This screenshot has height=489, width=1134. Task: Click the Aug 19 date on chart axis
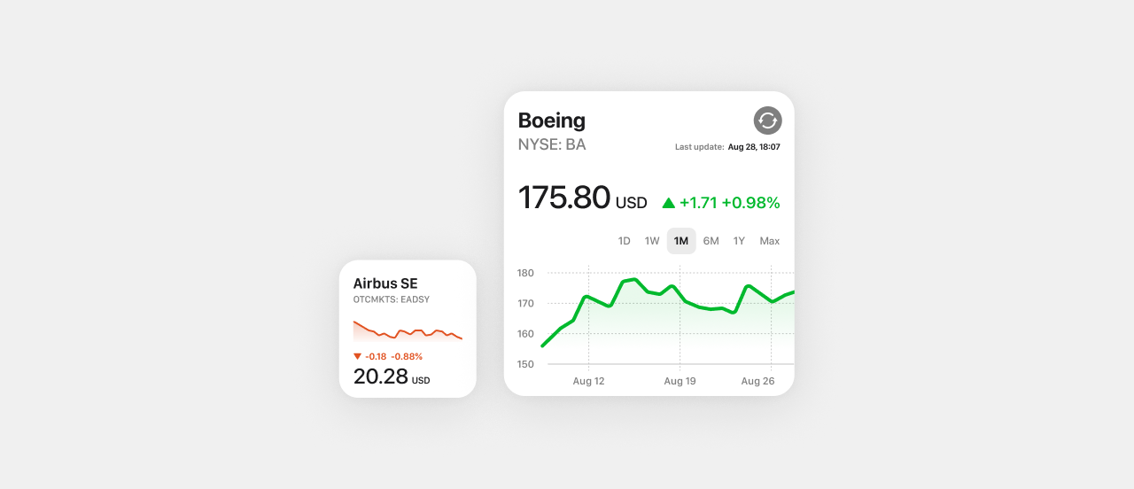(x=680, y=381)
